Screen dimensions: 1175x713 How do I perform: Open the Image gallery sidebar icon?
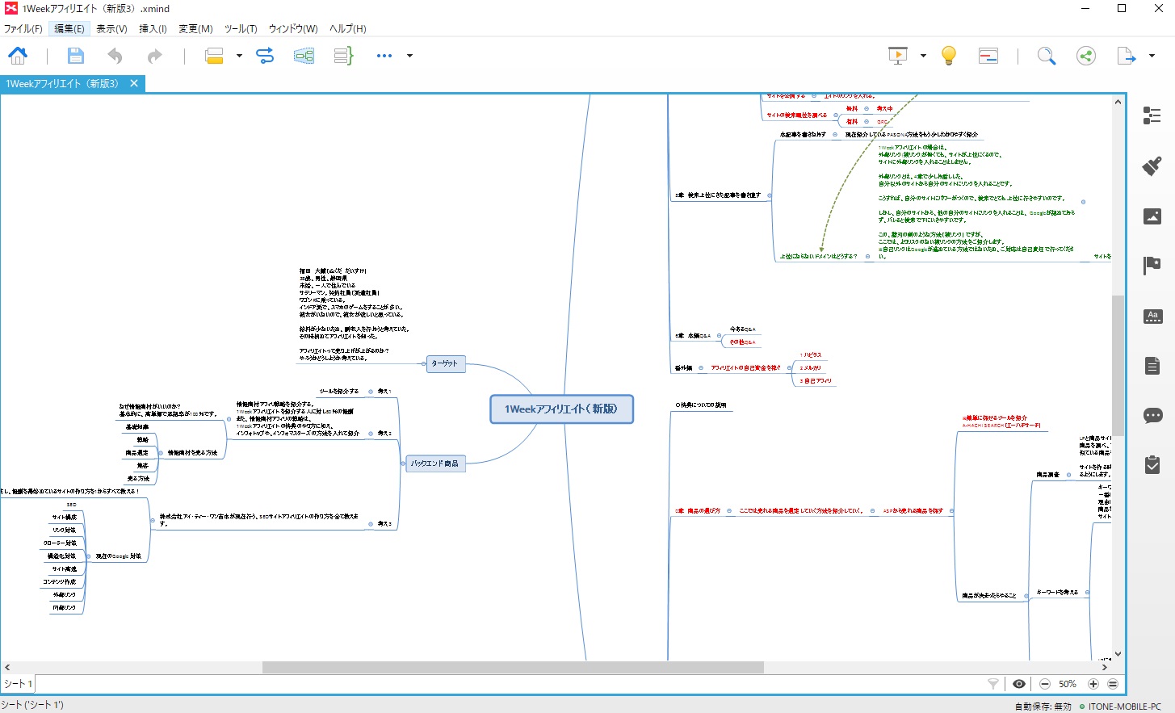[x=1152, y=216]
